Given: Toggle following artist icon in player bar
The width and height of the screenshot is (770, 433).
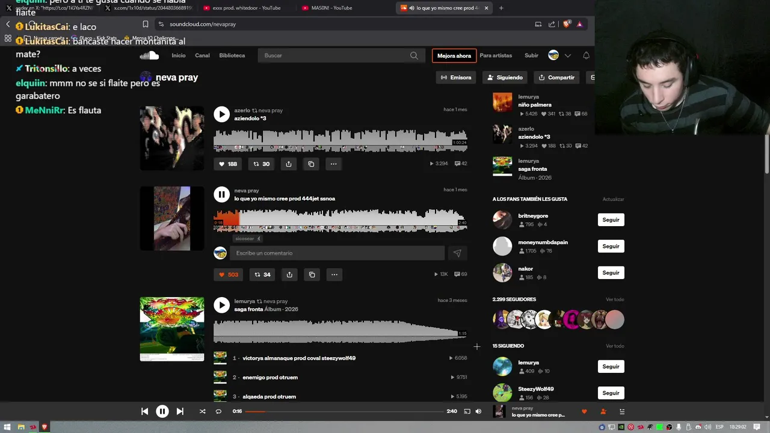Looking at the screenshot, I should 603,411.
